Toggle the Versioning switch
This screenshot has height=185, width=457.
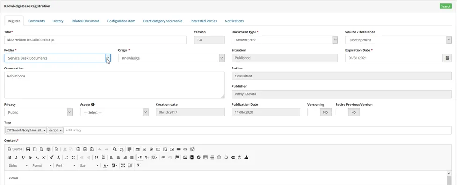[x=320, y=112]
